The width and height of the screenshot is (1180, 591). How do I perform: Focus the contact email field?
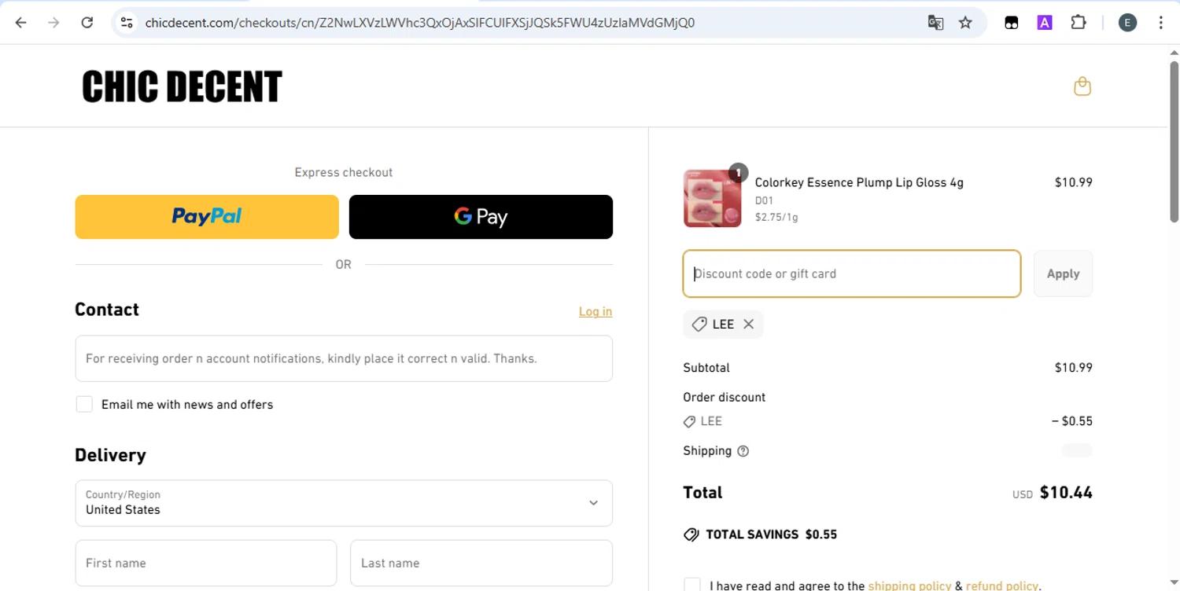[x=344, y=358]
